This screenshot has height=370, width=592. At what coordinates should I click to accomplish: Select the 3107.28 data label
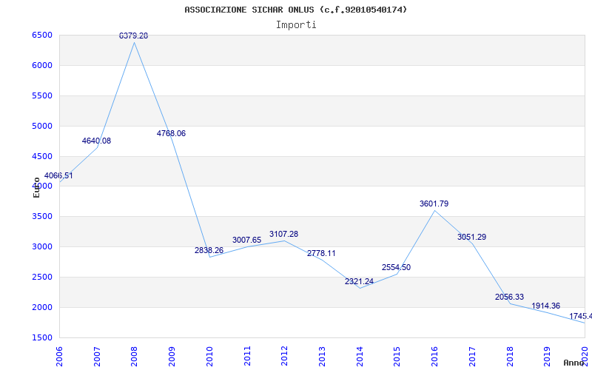click(283, 234)
